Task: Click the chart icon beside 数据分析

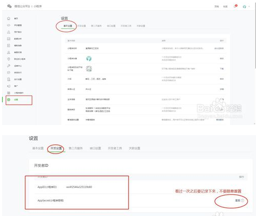Action: 9,39
